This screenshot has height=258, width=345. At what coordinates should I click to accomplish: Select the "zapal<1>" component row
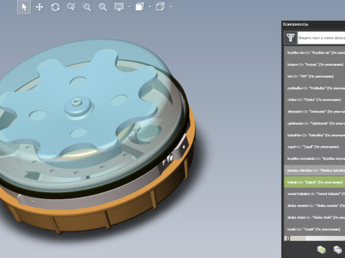315,147
